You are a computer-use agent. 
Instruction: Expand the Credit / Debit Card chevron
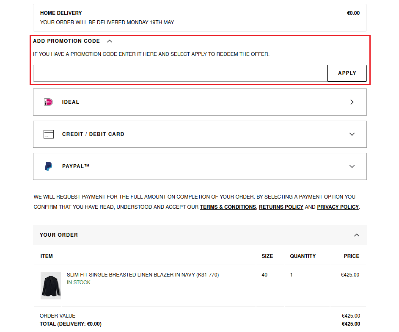pyautogui.click(x=352, y=134)
